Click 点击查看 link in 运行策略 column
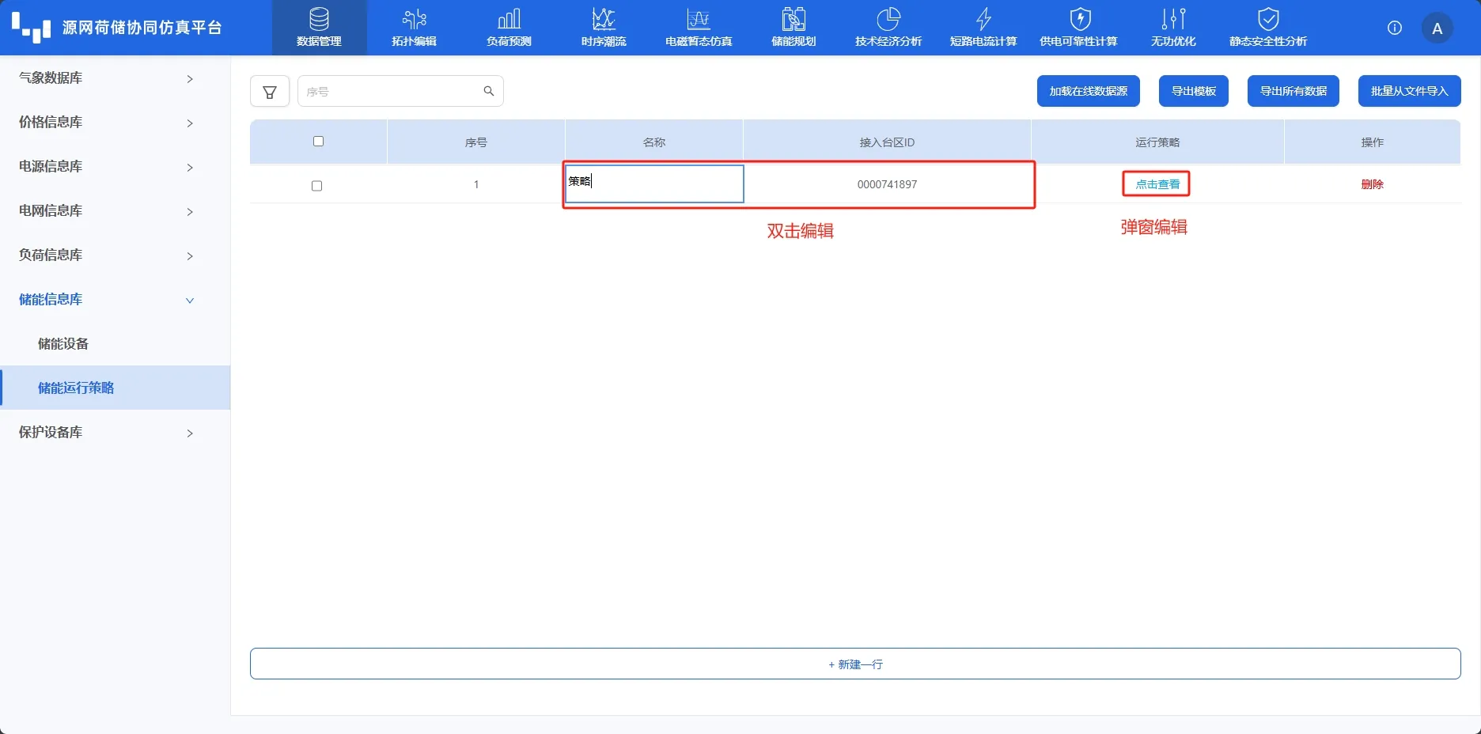This screenshot has height=734, width=1481. click(1157, 184)
